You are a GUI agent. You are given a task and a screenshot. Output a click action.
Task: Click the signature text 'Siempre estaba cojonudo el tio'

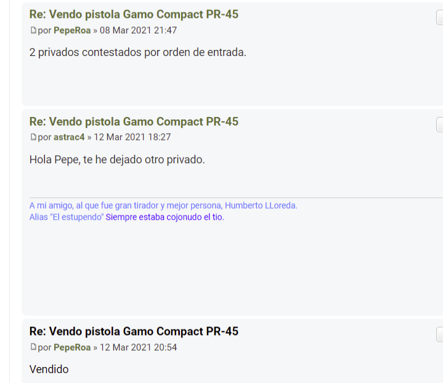165,217
